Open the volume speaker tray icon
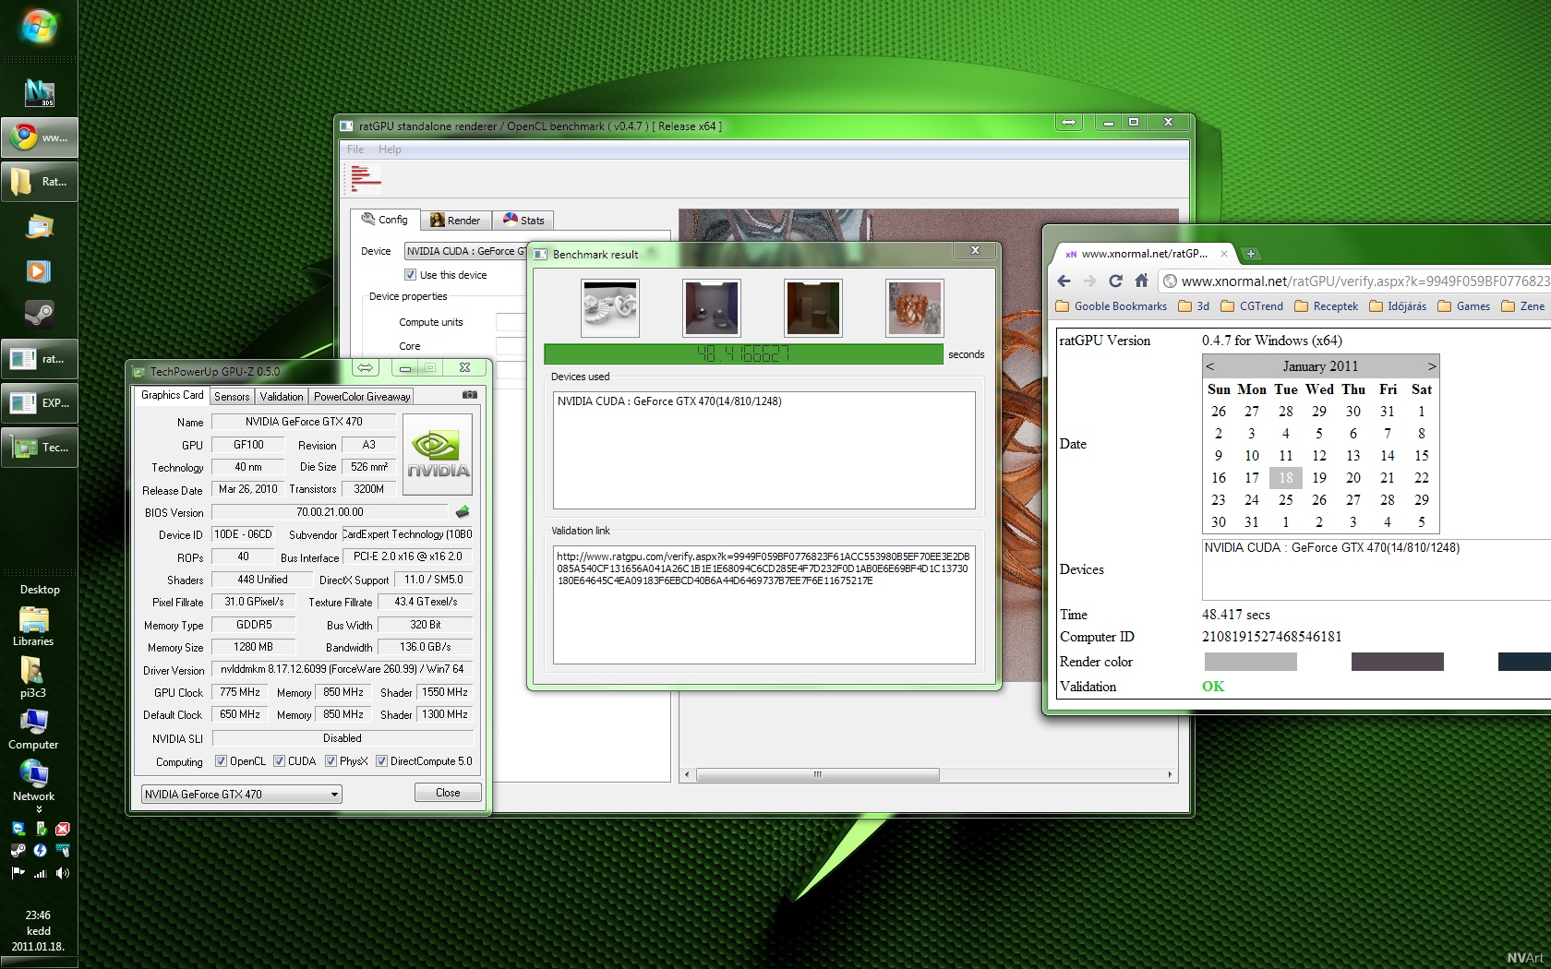The width and height of the screenshot is (1551, 969). click(62, 873)
